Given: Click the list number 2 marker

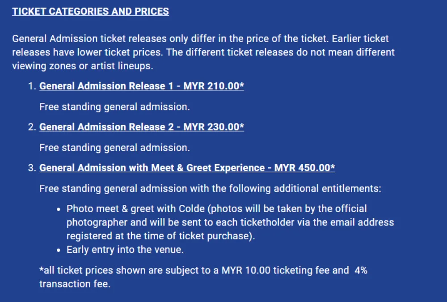Looking at the screenshot, I should [x=31, y=128].
